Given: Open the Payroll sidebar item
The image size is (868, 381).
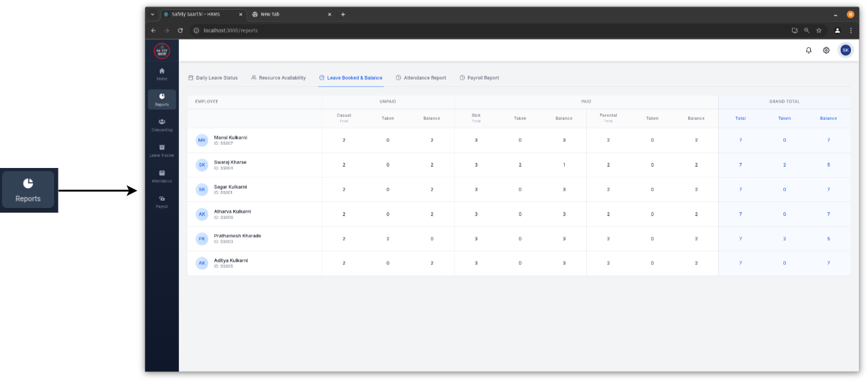Looking at the screenshot, I should click(x=162, y=201).
